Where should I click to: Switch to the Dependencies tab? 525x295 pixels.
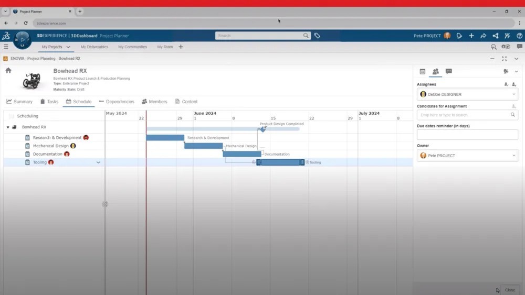(x=117, y=102)
